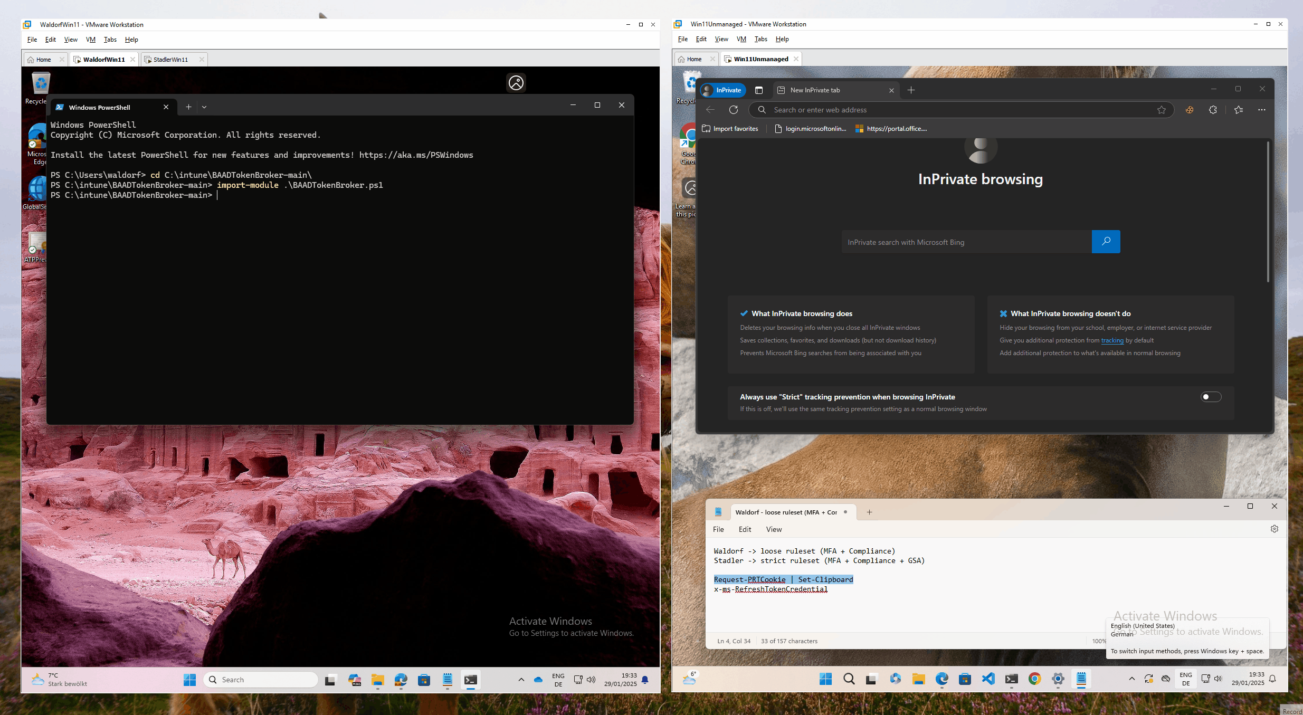The height and width of the screenshot is (715, 1303).
Task: Click the Edge page vertical scrollbar
Action: [x=1268, y=211]
